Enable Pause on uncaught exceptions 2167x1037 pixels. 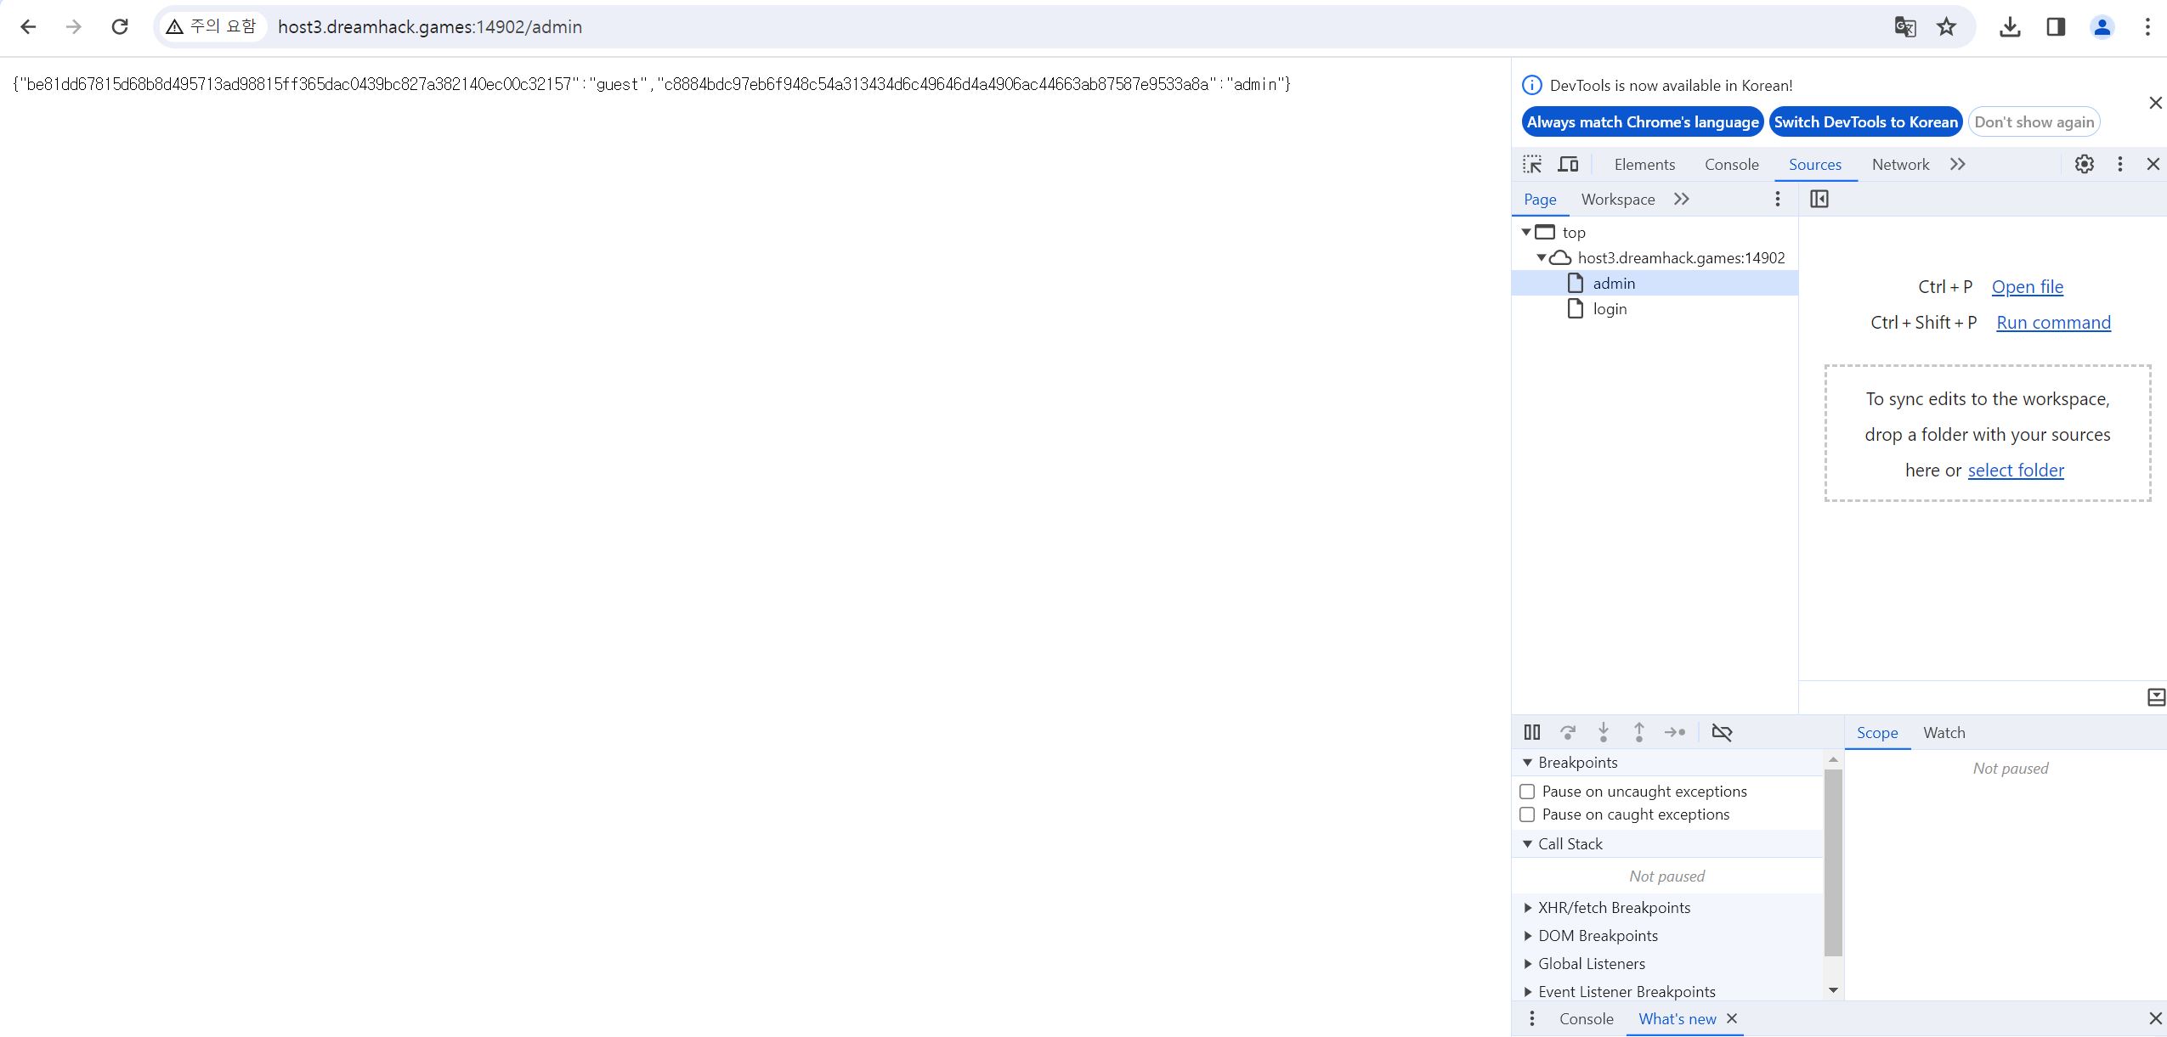pos(1527,792)
